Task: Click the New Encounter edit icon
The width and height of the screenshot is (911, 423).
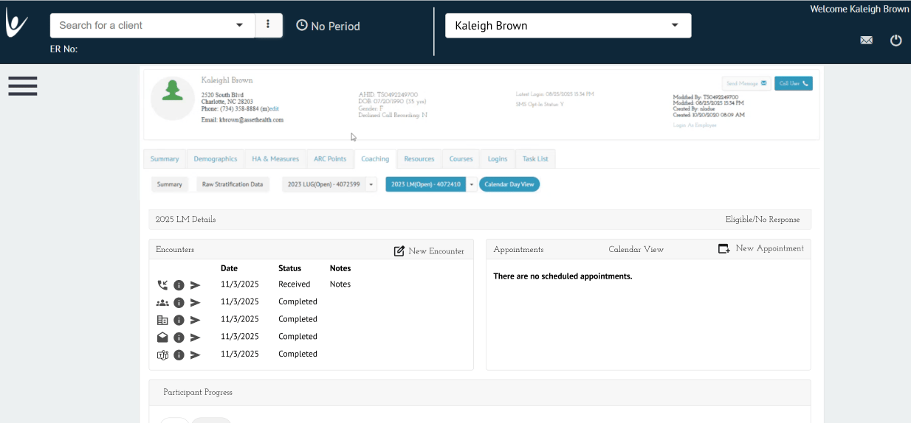Action: click(x=399, y=251)
